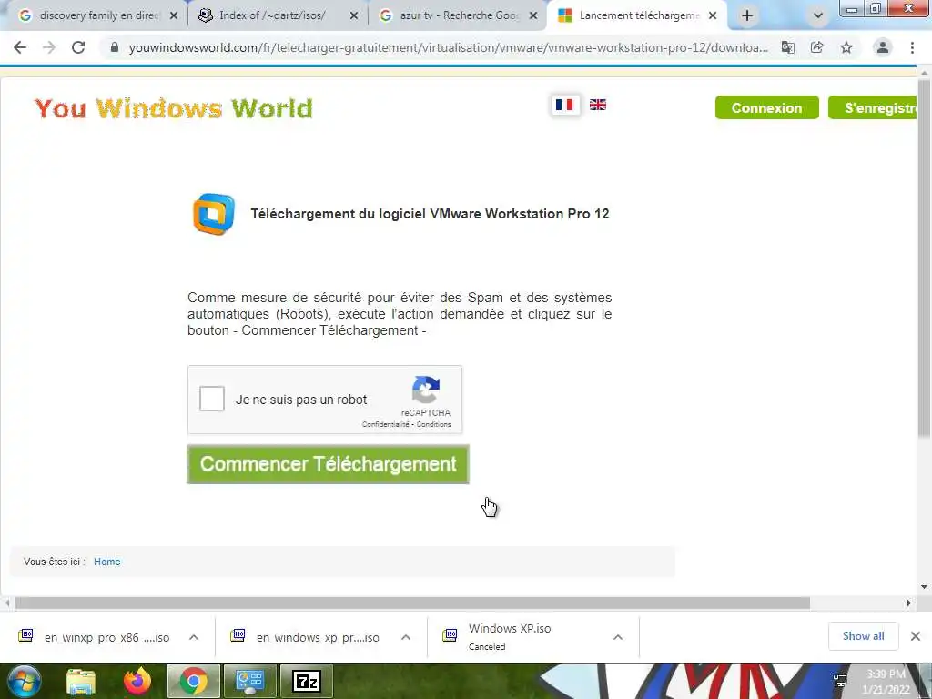
Task: Open 7-Zip from the taskbar
Action: tap(307, 681)
